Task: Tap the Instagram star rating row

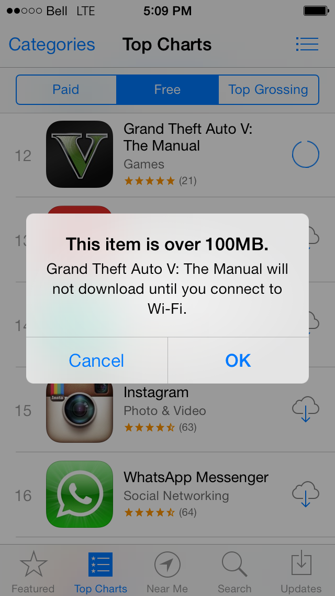Action: tap(160, 428)
